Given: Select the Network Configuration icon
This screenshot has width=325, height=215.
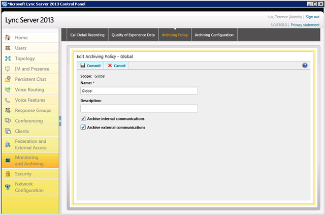Looking at the screenshot, I should [x=8, y=186].
